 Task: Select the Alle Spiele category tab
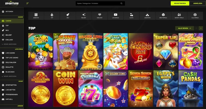(195, 16)
